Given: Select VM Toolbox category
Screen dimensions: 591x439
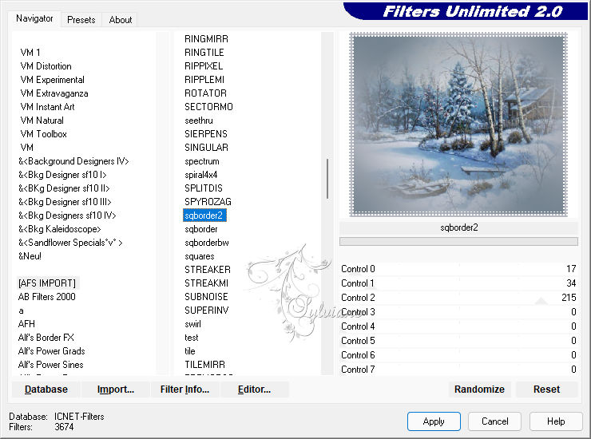Looking at the screenshot, I should 43,134.
